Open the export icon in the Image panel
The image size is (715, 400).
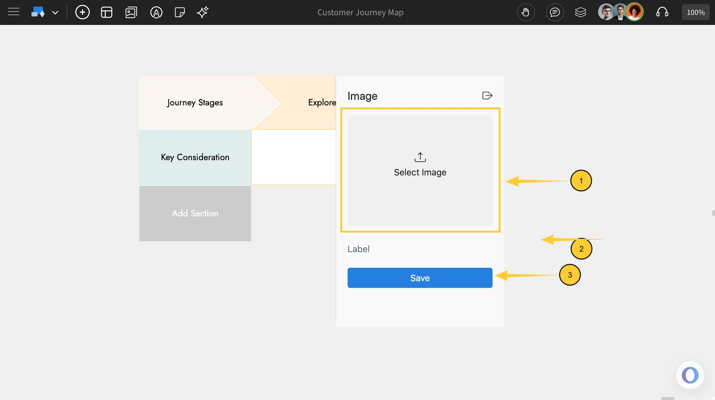487,95
